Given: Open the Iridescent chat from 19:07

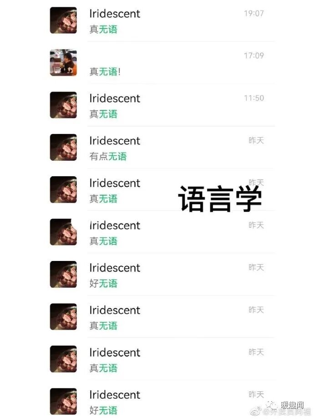Looking at the screenshot, I should point(162,21).
